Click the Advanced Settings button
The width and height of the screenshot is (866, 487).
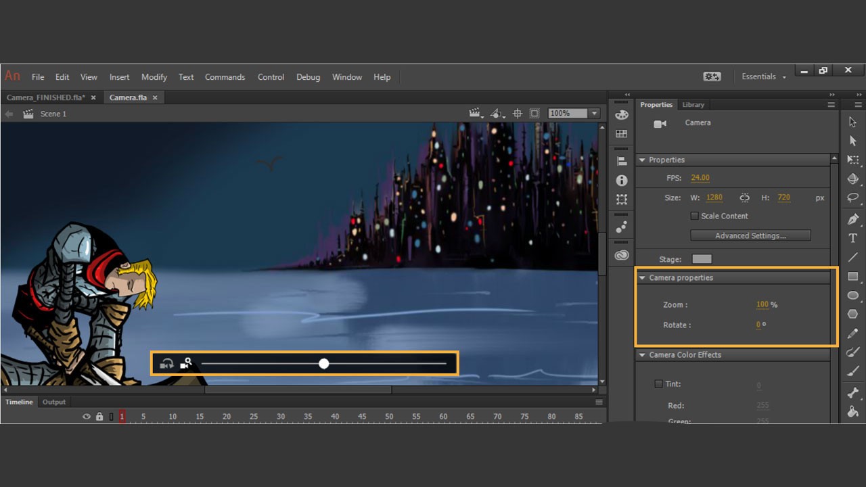(750, 235)
